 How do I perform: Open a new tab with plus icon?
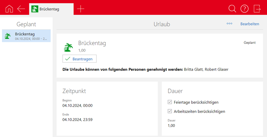point(80,9)
